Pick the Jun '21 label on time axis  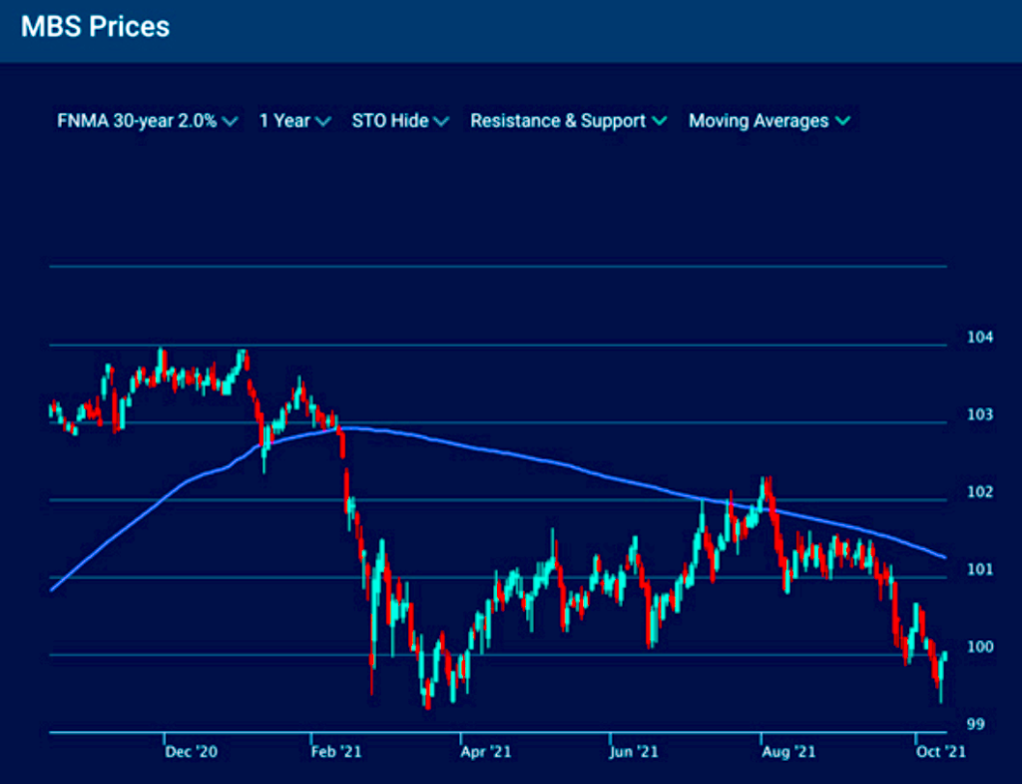tap(634, 751)
